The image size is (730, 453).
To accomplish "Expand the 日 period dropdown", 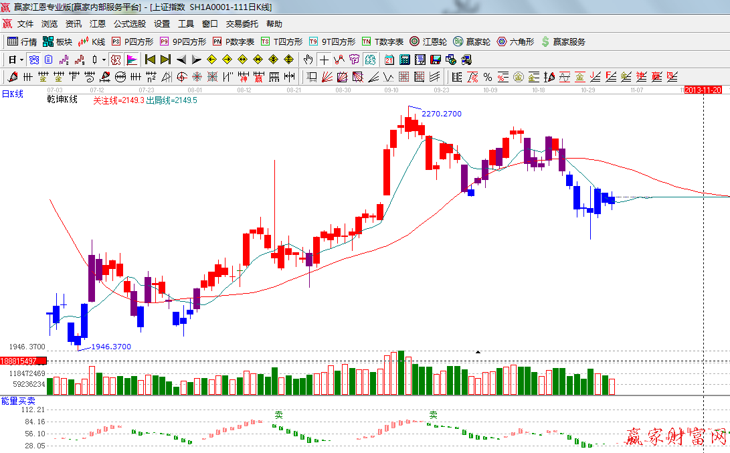I will click(x=15, y=60).
